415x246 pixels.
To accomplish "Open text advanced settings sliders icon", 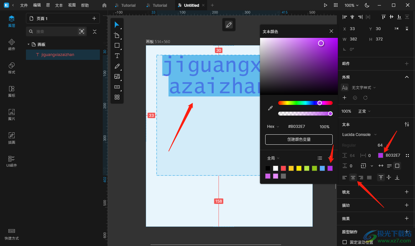I will coord(407,124).
